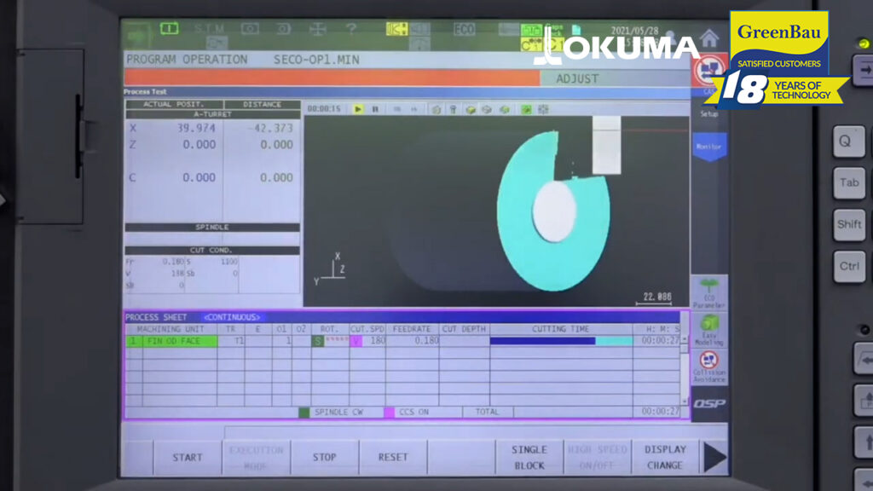Click the black arrow beside Display Change

point(715,456)
